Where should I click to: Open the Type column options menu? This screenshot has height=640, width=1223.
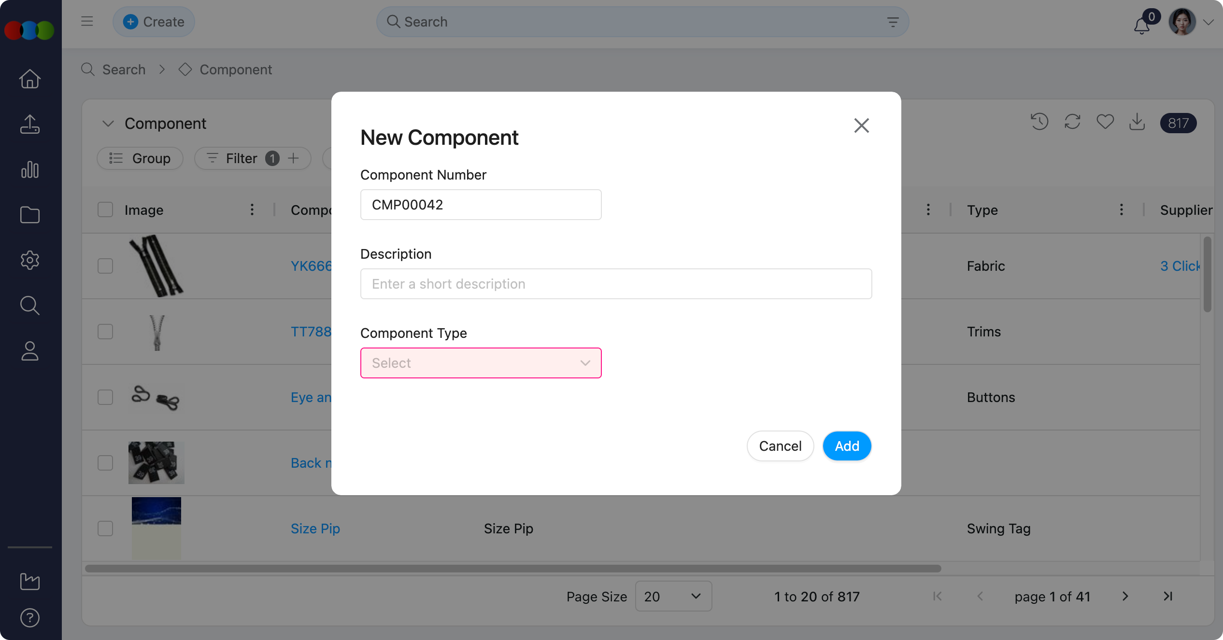[1122, 210]
